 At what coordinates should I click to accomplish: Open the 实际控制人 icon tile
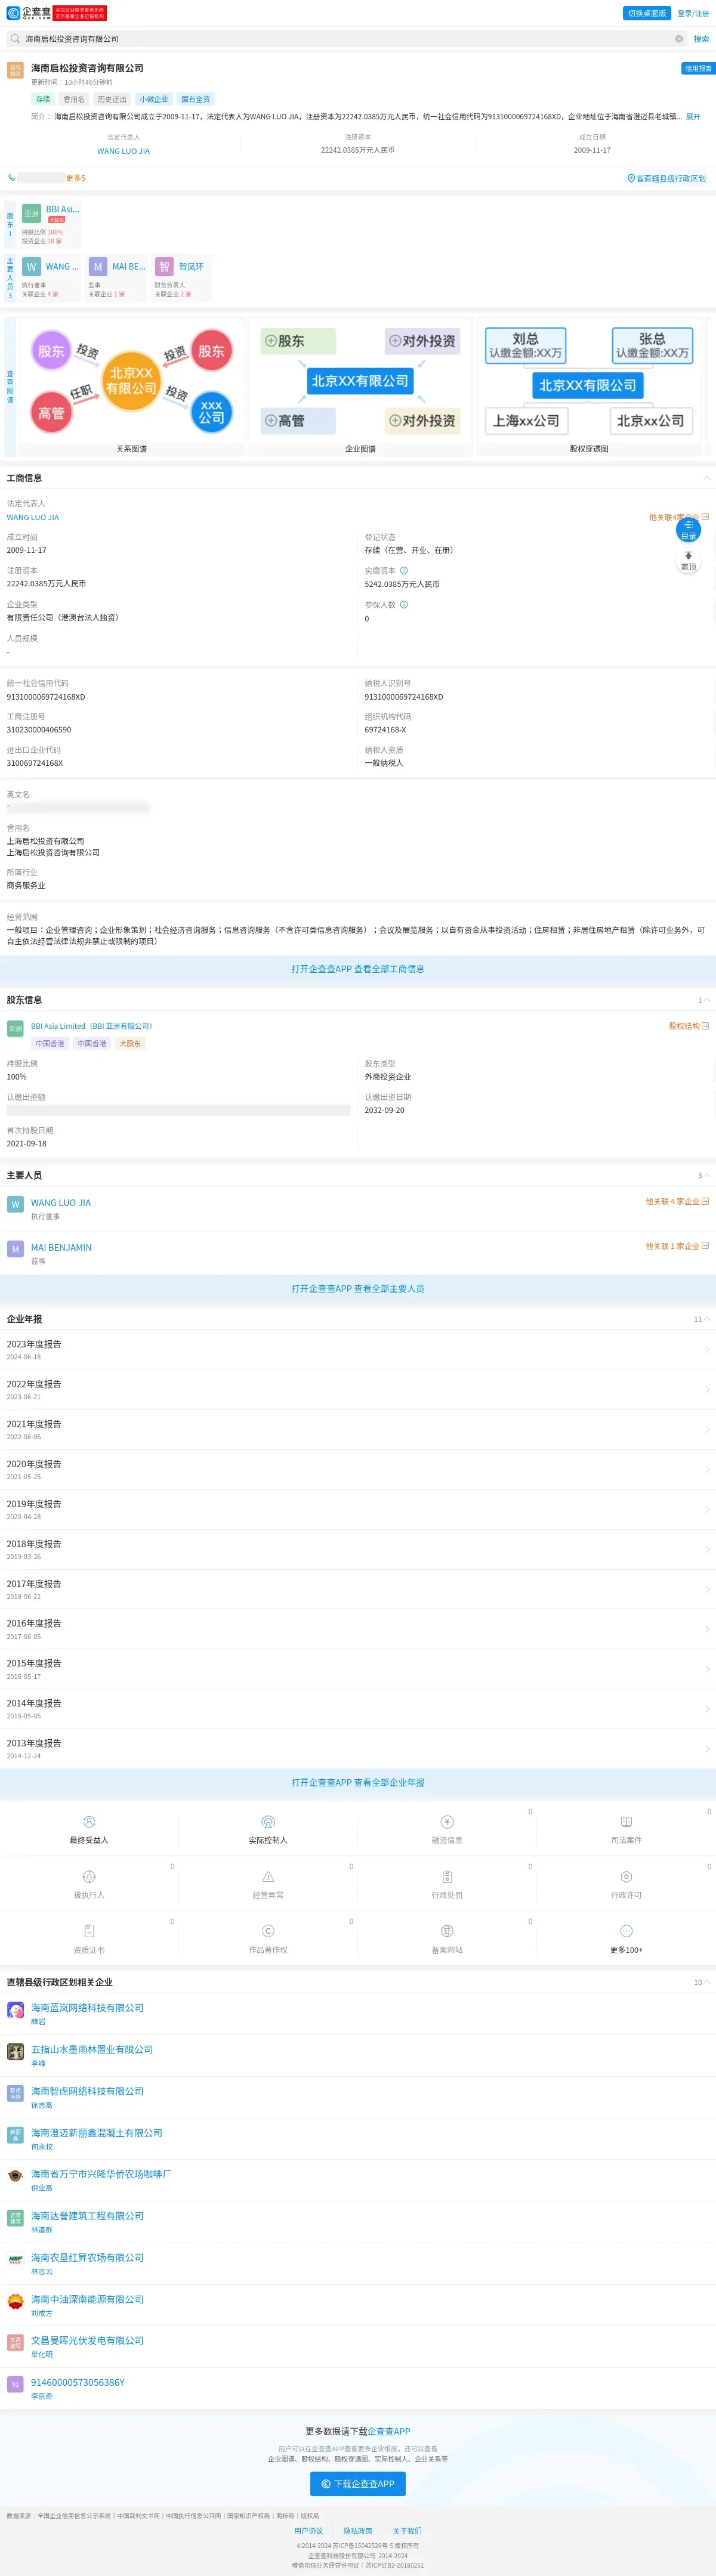[x=268, y=1830]
